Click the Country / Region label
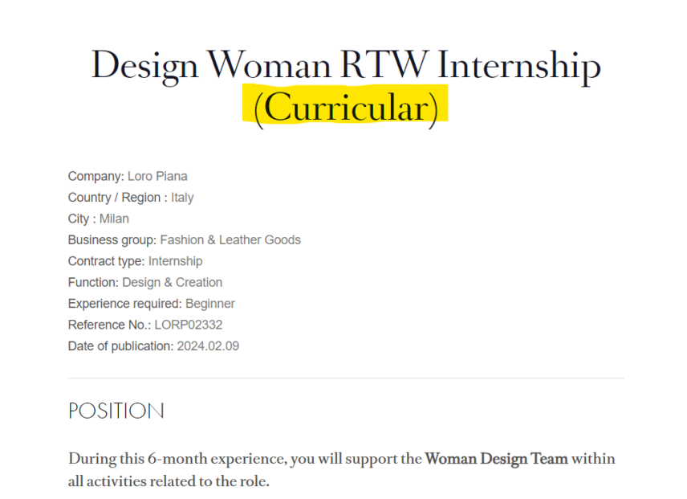 (117, 198)
